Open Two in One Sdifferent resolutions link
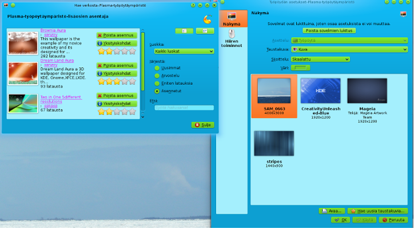This screenshot has height=228, width=414. click(61, 99)
